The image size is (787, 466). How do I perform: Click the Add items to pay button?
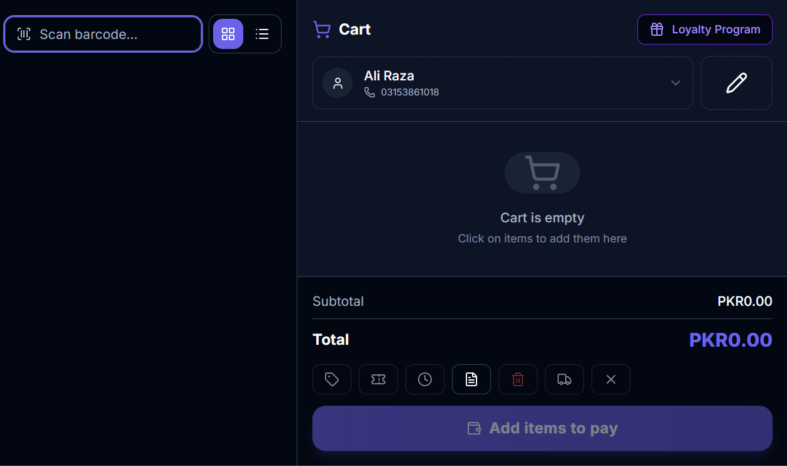pos(542,428)
